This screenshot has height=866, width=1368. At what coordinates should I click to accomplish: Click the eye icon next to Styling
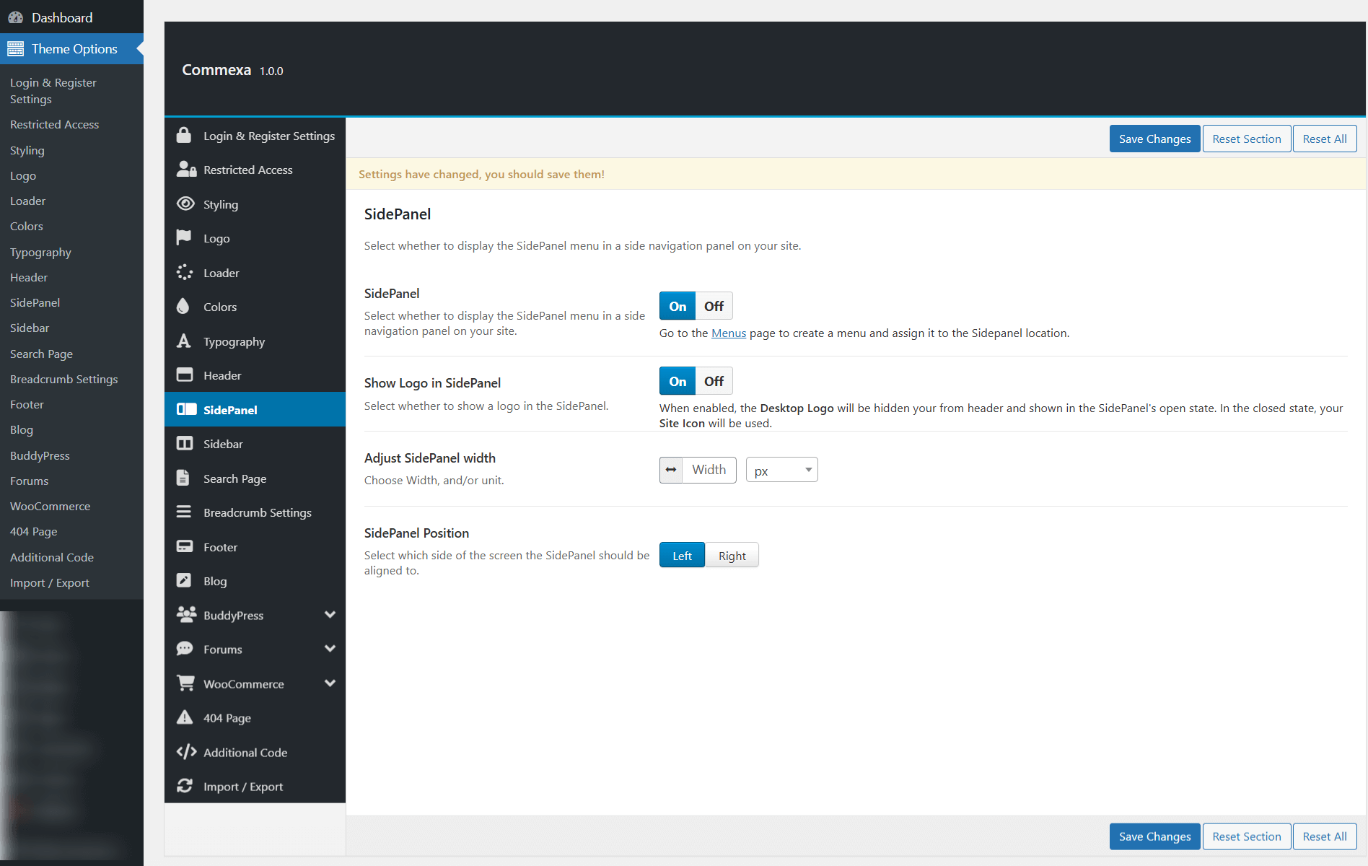click(x=185, y=204)
